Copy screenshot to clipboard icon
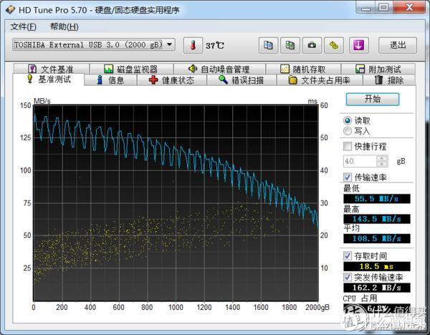 tap(290, 45)
